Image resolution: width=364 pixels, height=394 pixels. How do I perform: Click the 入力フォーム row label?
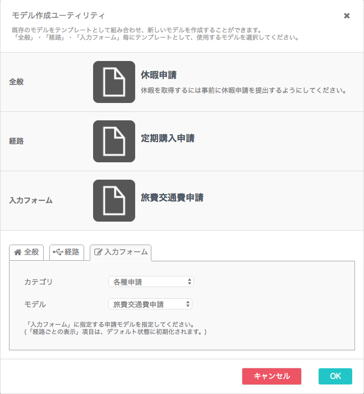point(31,200)
